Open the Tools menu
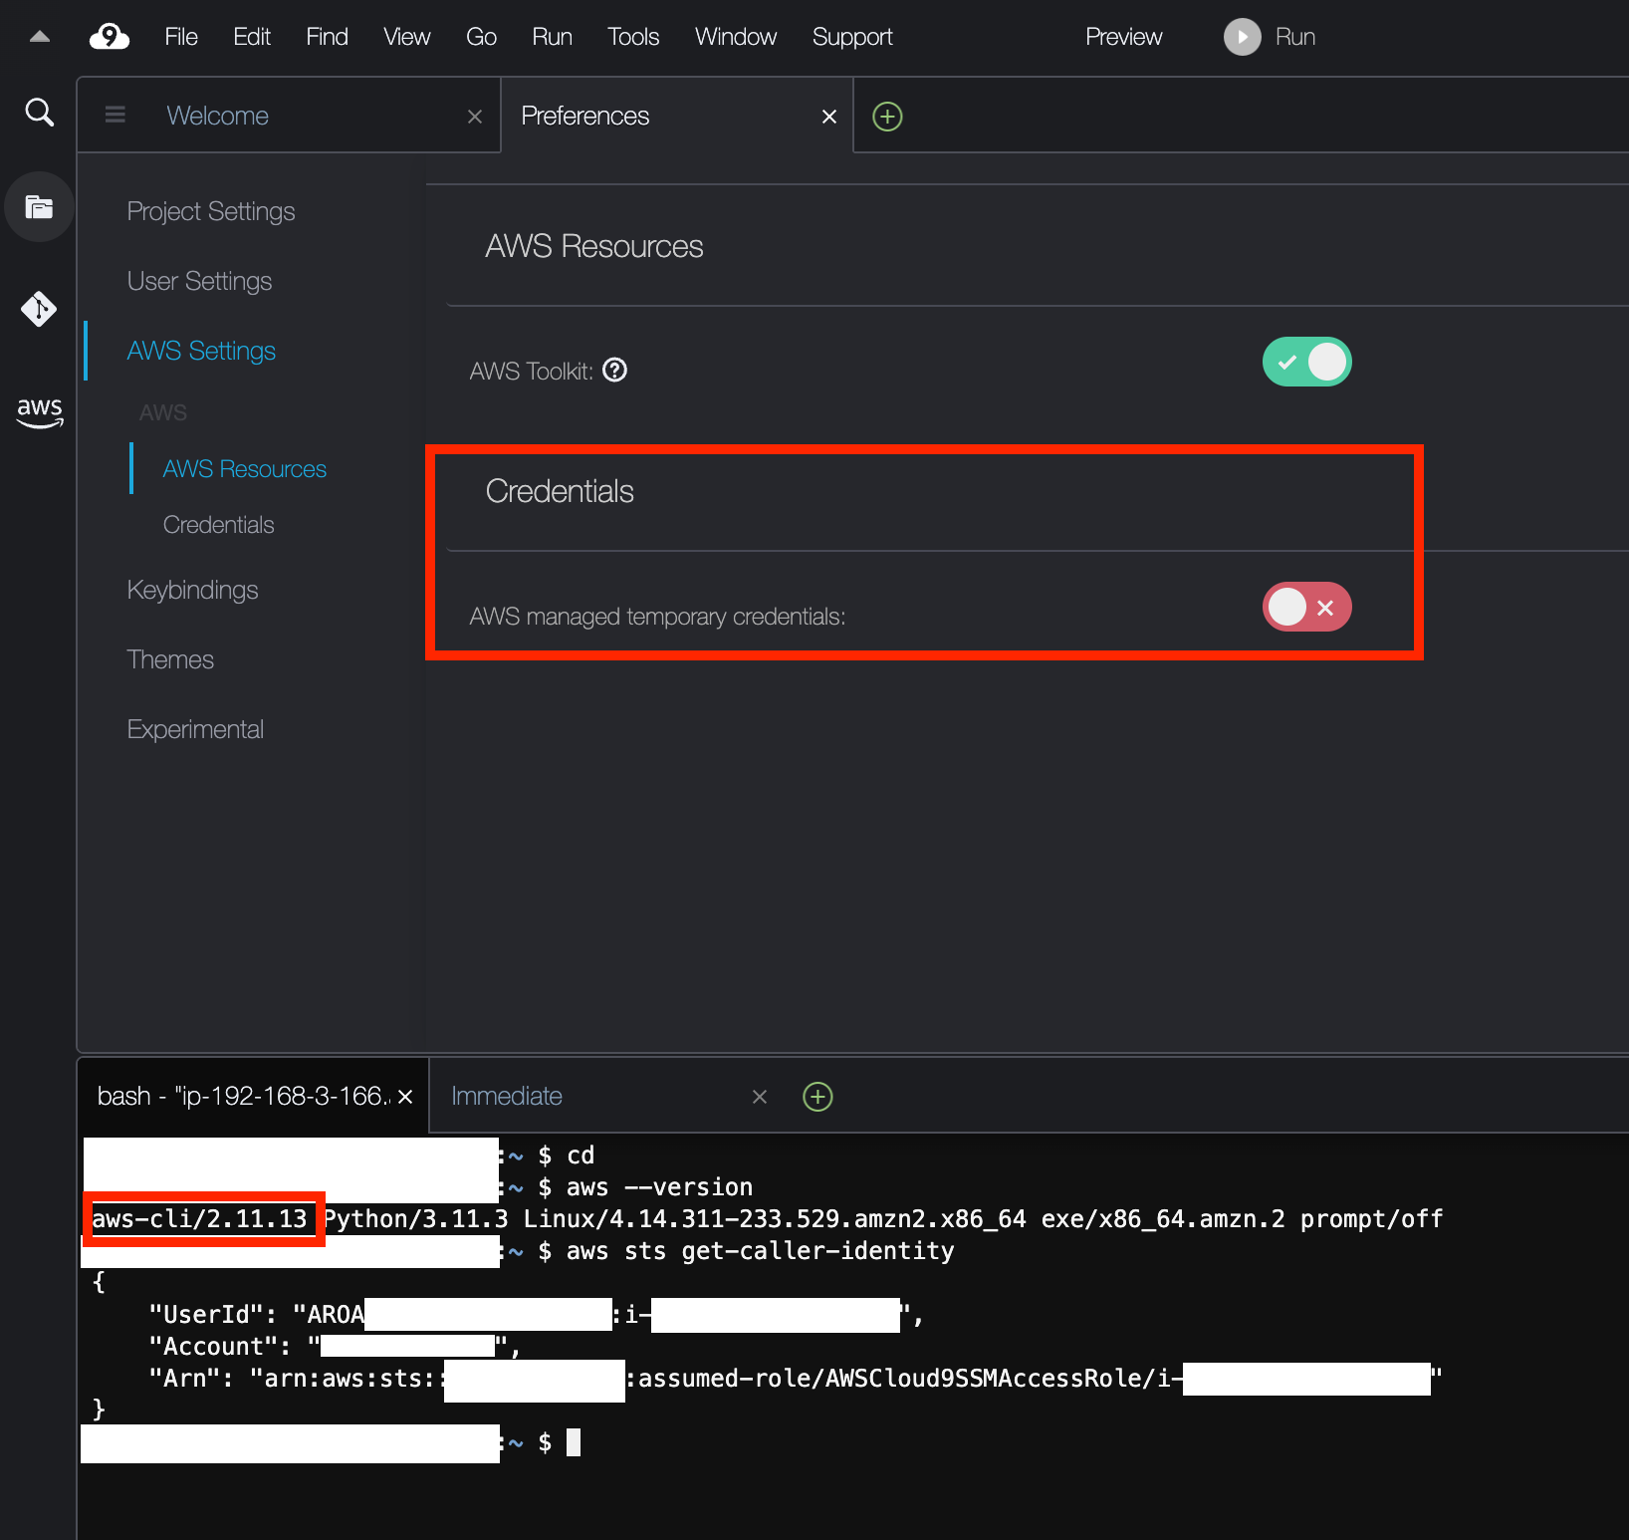Screen dimensions: 1629x1540 [632, 36]
